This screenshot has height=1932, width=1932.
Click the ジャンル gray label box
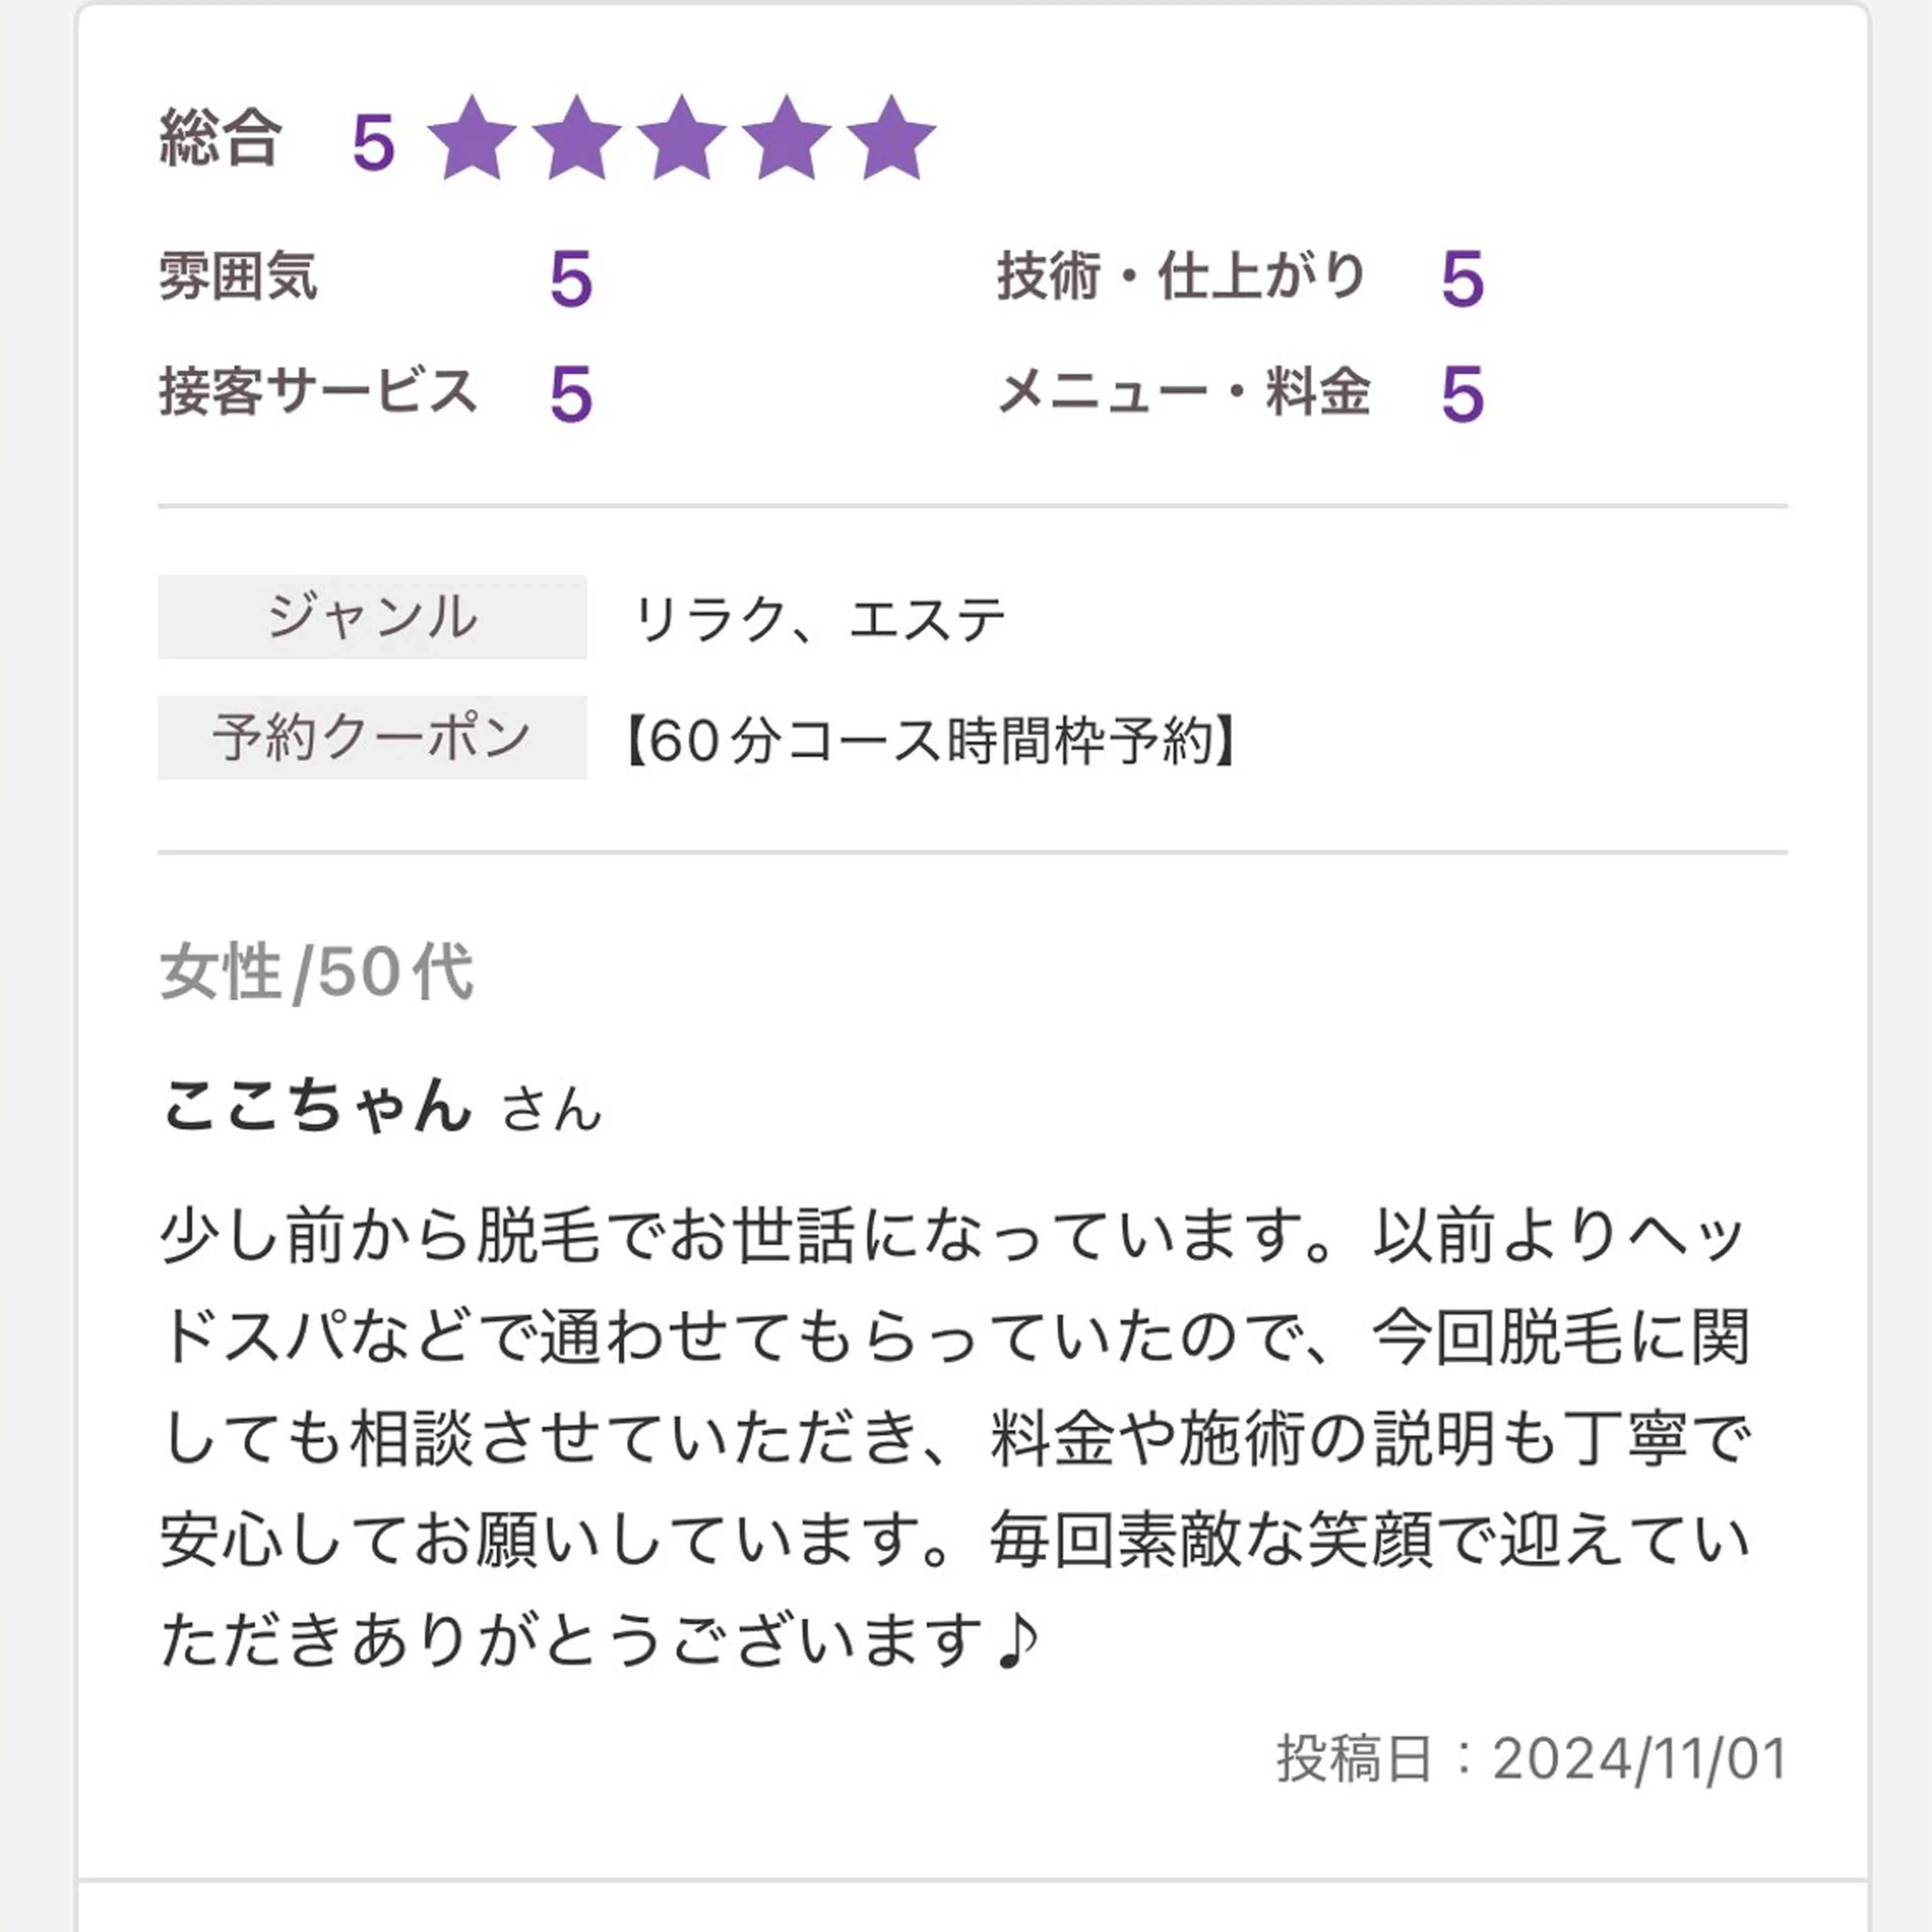(372, 617)
